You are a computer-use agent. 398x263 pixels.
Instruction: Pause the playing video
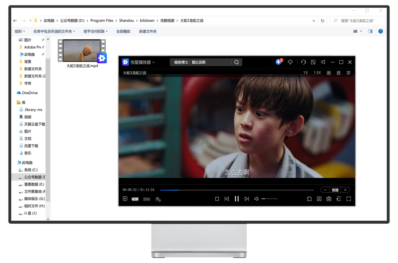[237, 199]
